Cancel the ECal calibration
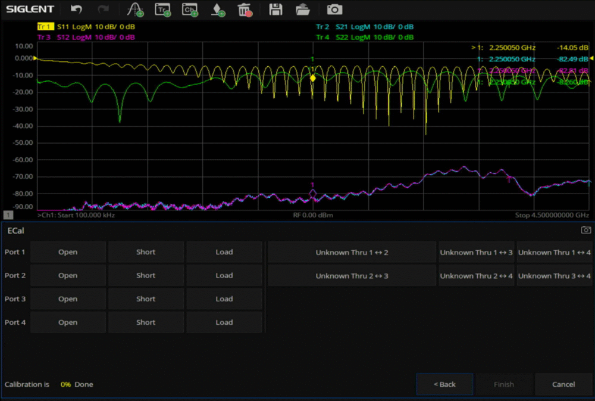Viewport: 595px width, 401px height. pos(563,384)
